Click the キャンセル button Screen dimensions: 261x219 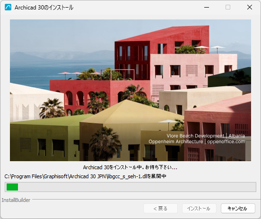point(238,208)
